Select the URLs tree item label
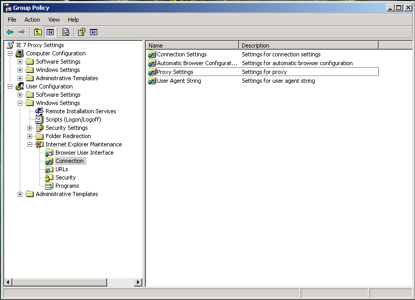 click(x=62, y=169)
